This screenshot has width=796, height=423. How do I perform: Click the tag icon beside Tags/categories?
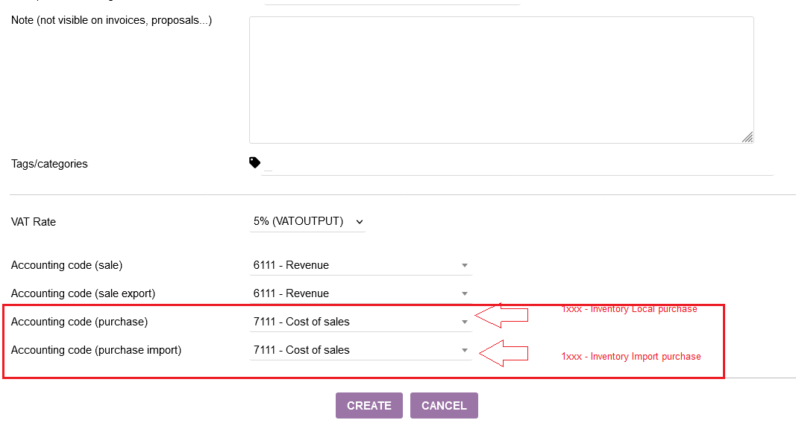tap(255, 162)
